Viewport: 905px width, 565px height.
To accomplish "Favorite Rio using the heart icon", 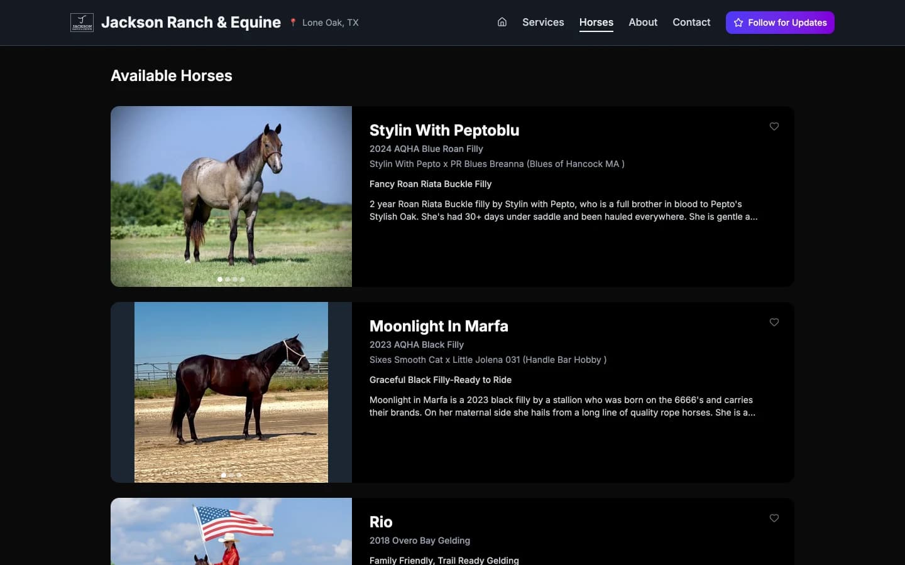I will (x=774, y=518).
